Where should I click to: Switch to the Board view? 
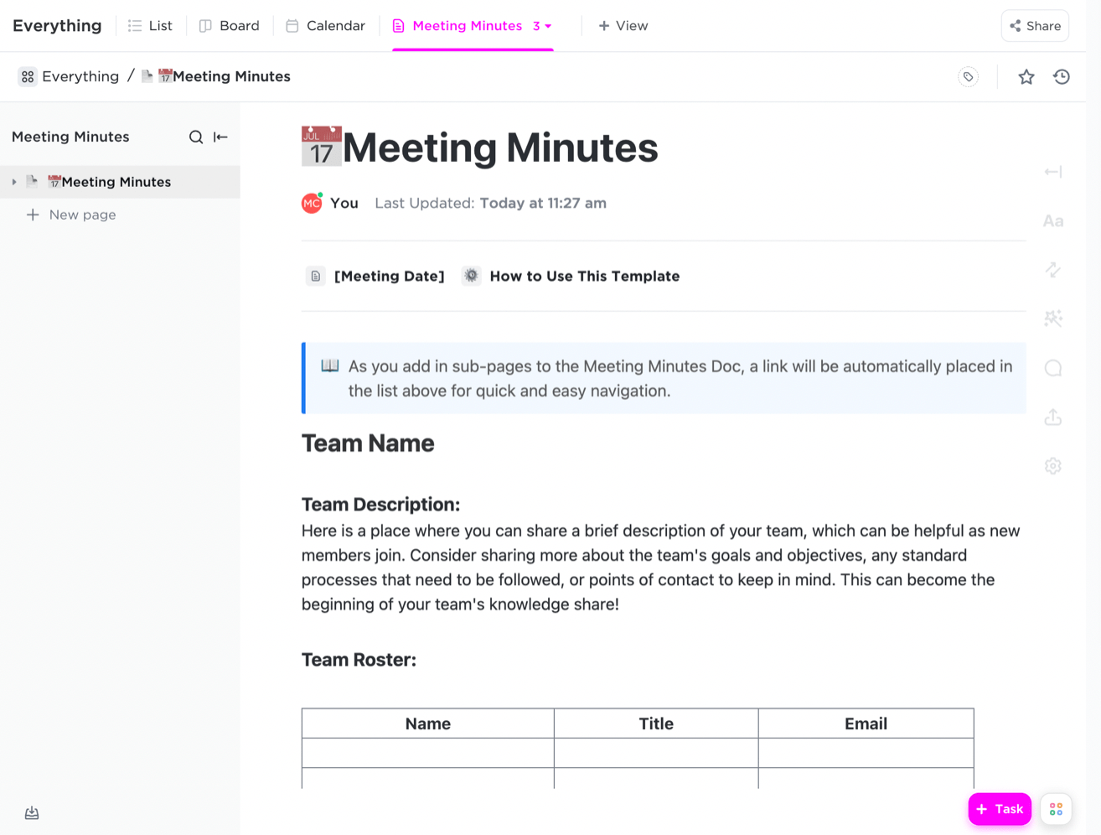tap(229, 26)
